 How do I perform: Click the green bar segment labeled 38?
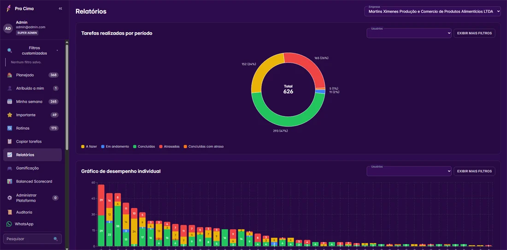(x=118, y=226)
